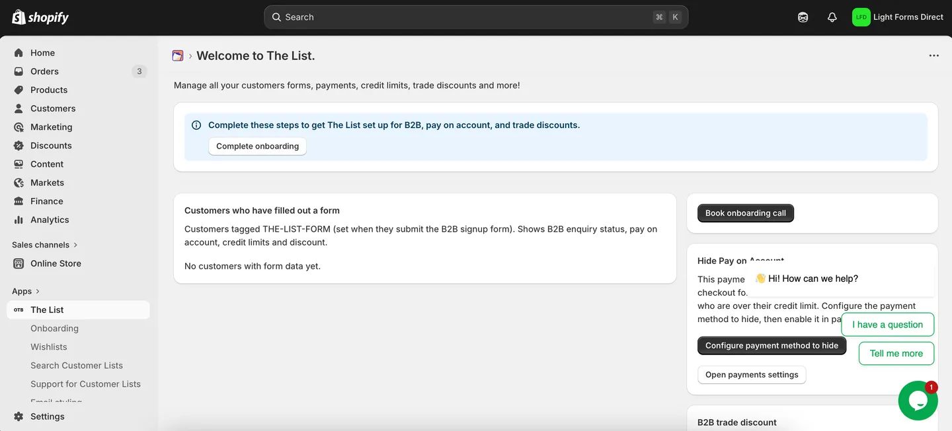Click the Marketing target icon
The image size is (952, 431).
[19, 127]
